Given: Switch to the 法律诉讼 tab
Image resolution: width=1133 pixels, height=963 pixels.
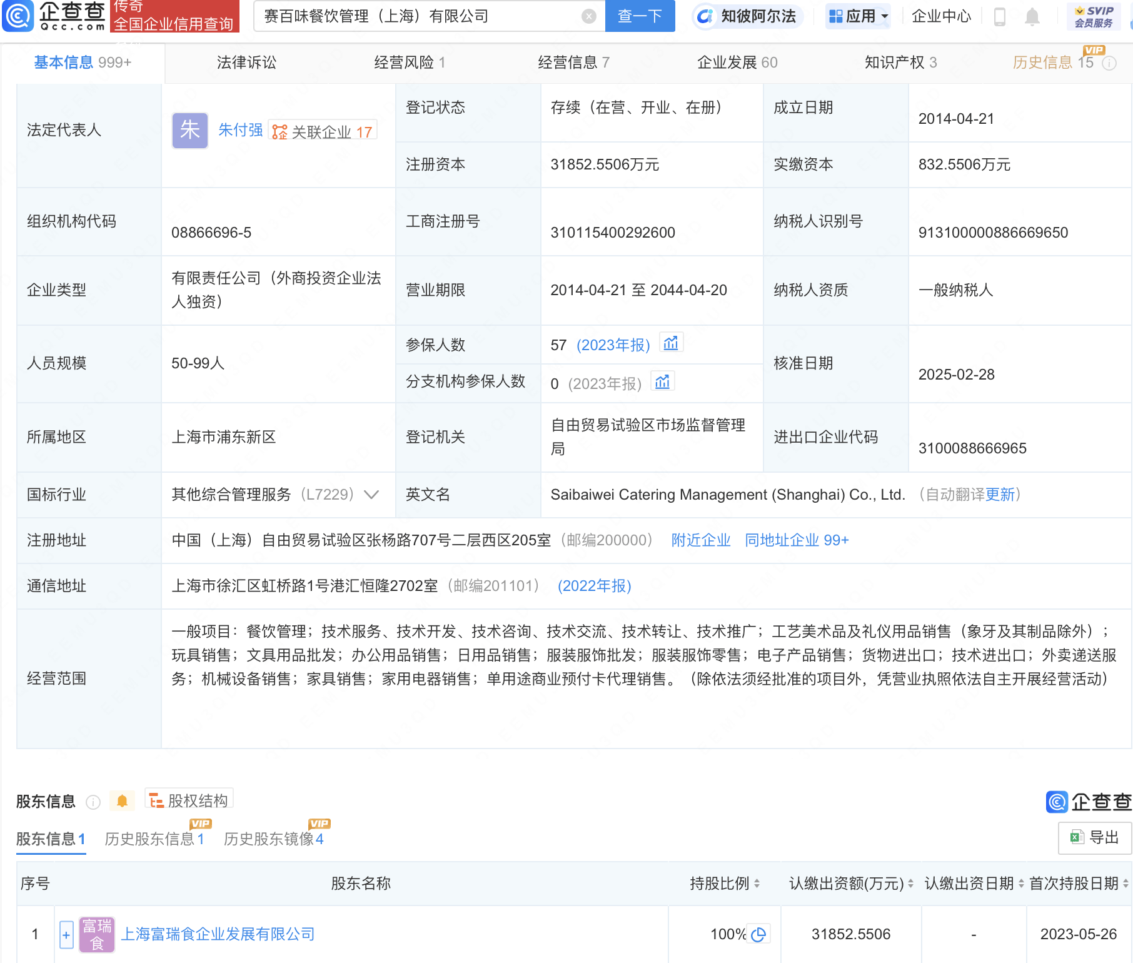Looking at the screenshot, I should pyautogui.click(x=246, y=63).
